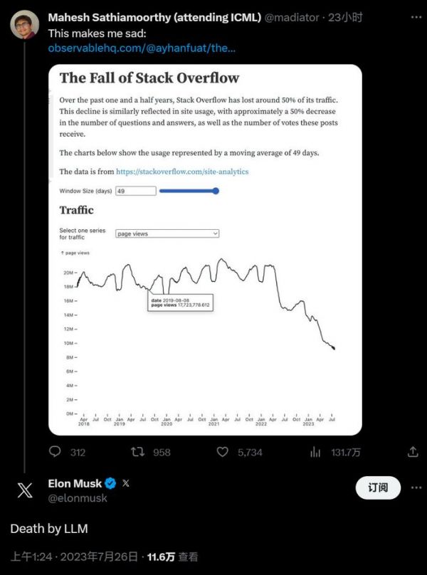Click Elon Musk's blue verified badge
Screen dimensions: 427x575
110,483
